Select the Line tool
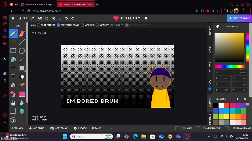 click(22, 42)
